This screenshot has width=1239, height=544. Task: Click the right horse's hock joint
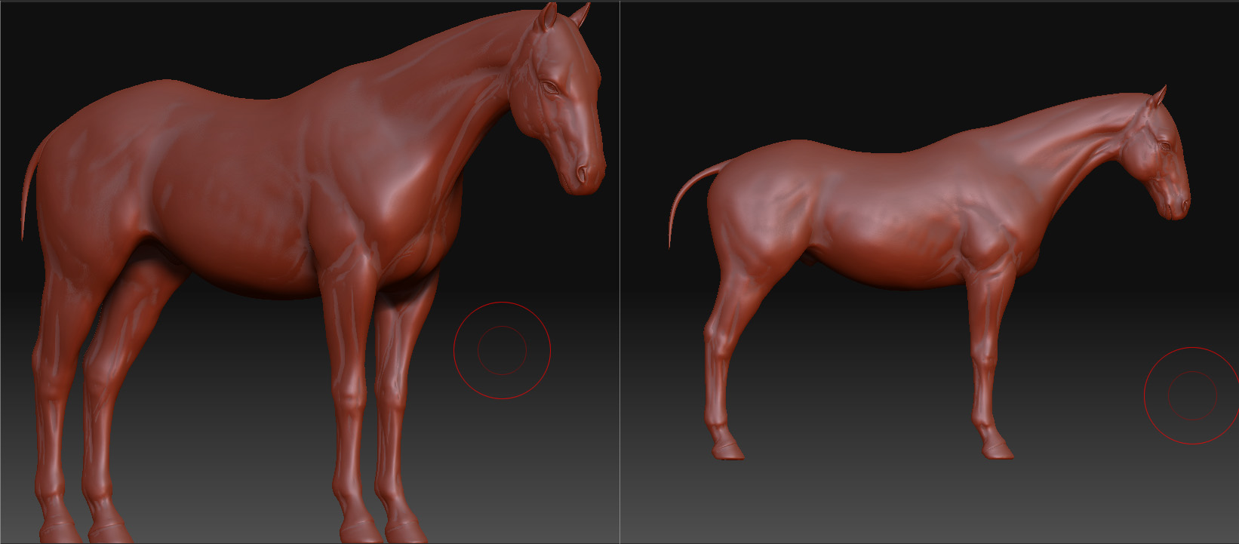714,333
